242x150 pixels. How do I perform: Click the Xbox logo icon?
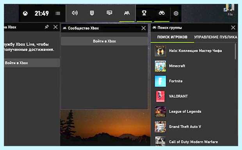coord(25,13)
